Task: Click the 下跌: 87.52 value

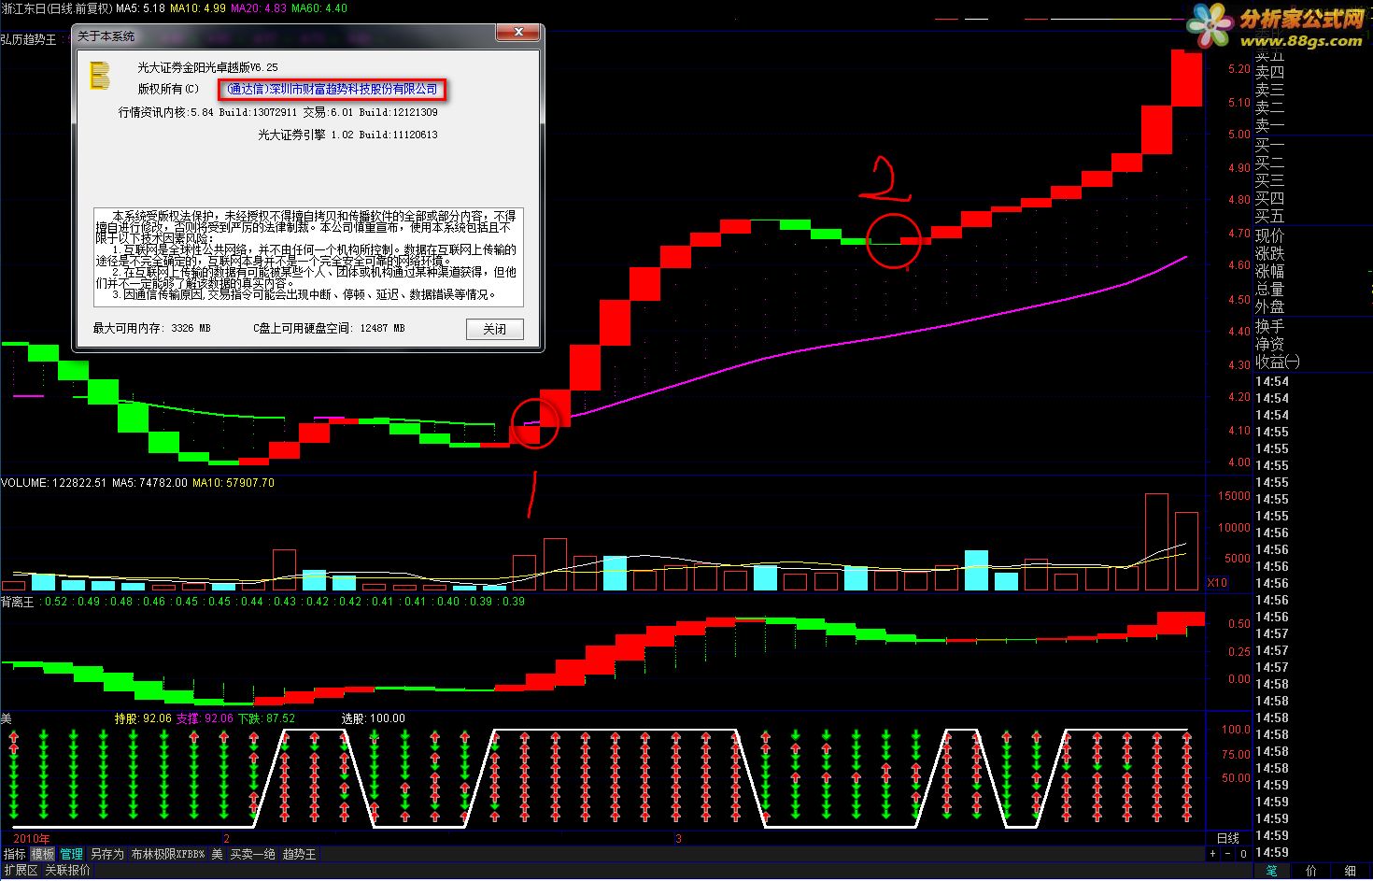Action: 266,718
